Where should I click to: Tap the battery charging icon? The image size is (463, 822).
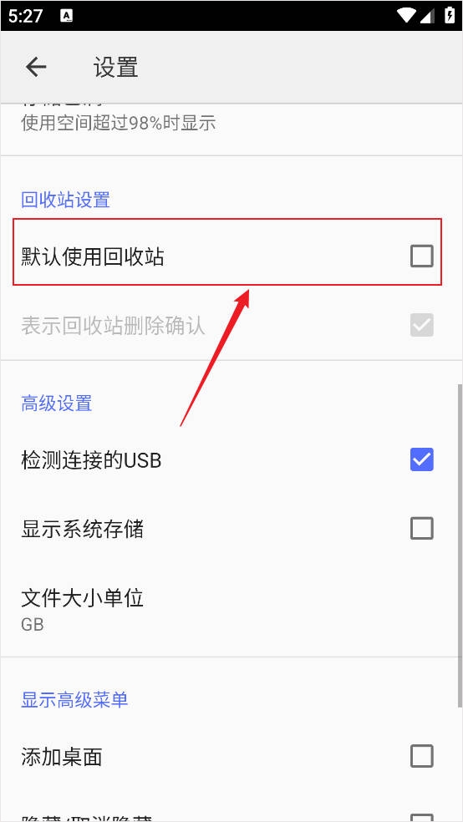pyautogui.click(x=450, y=15)
